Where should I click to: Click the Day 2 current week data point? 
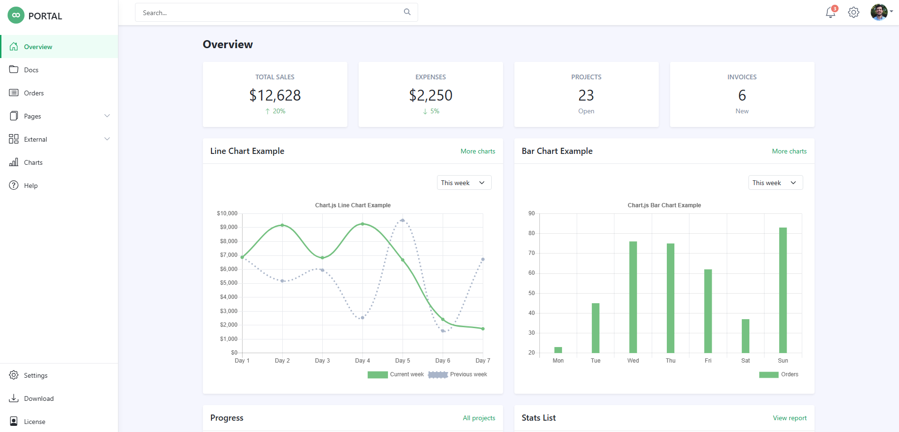click(x=282, y=225)
